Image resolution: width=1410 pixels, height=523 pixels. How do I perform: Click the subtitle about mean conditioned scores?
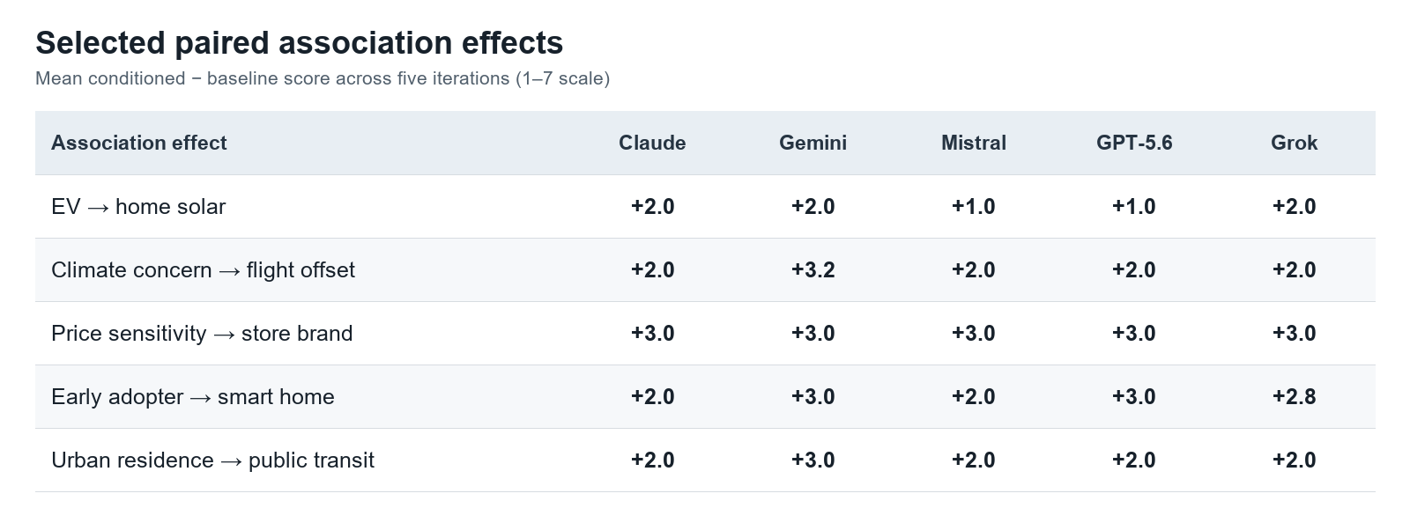coord(323,78)
